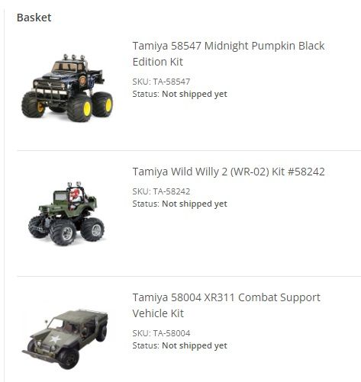Click XR311's 'Not shipped yet' status

(195, 345)
